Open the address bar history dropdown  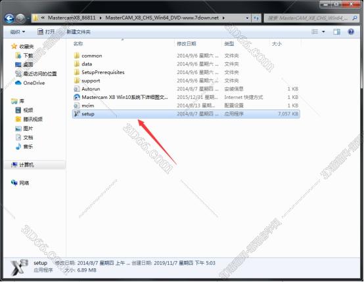[247, 18]
